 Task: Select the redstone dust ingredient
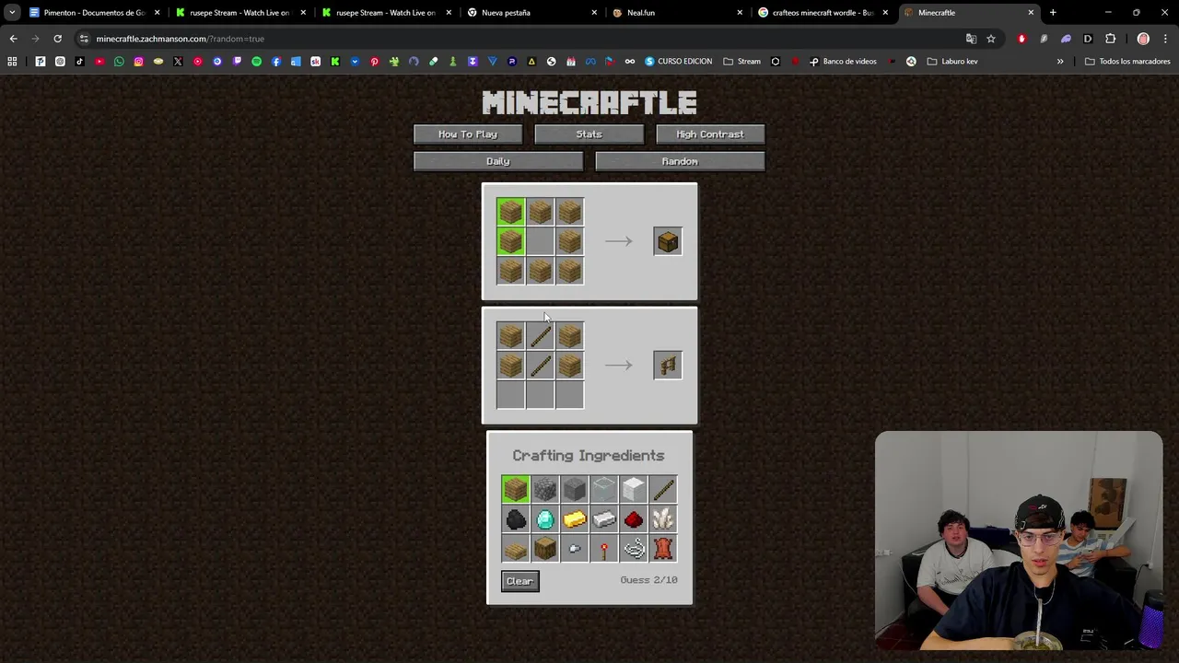[633, 519]
